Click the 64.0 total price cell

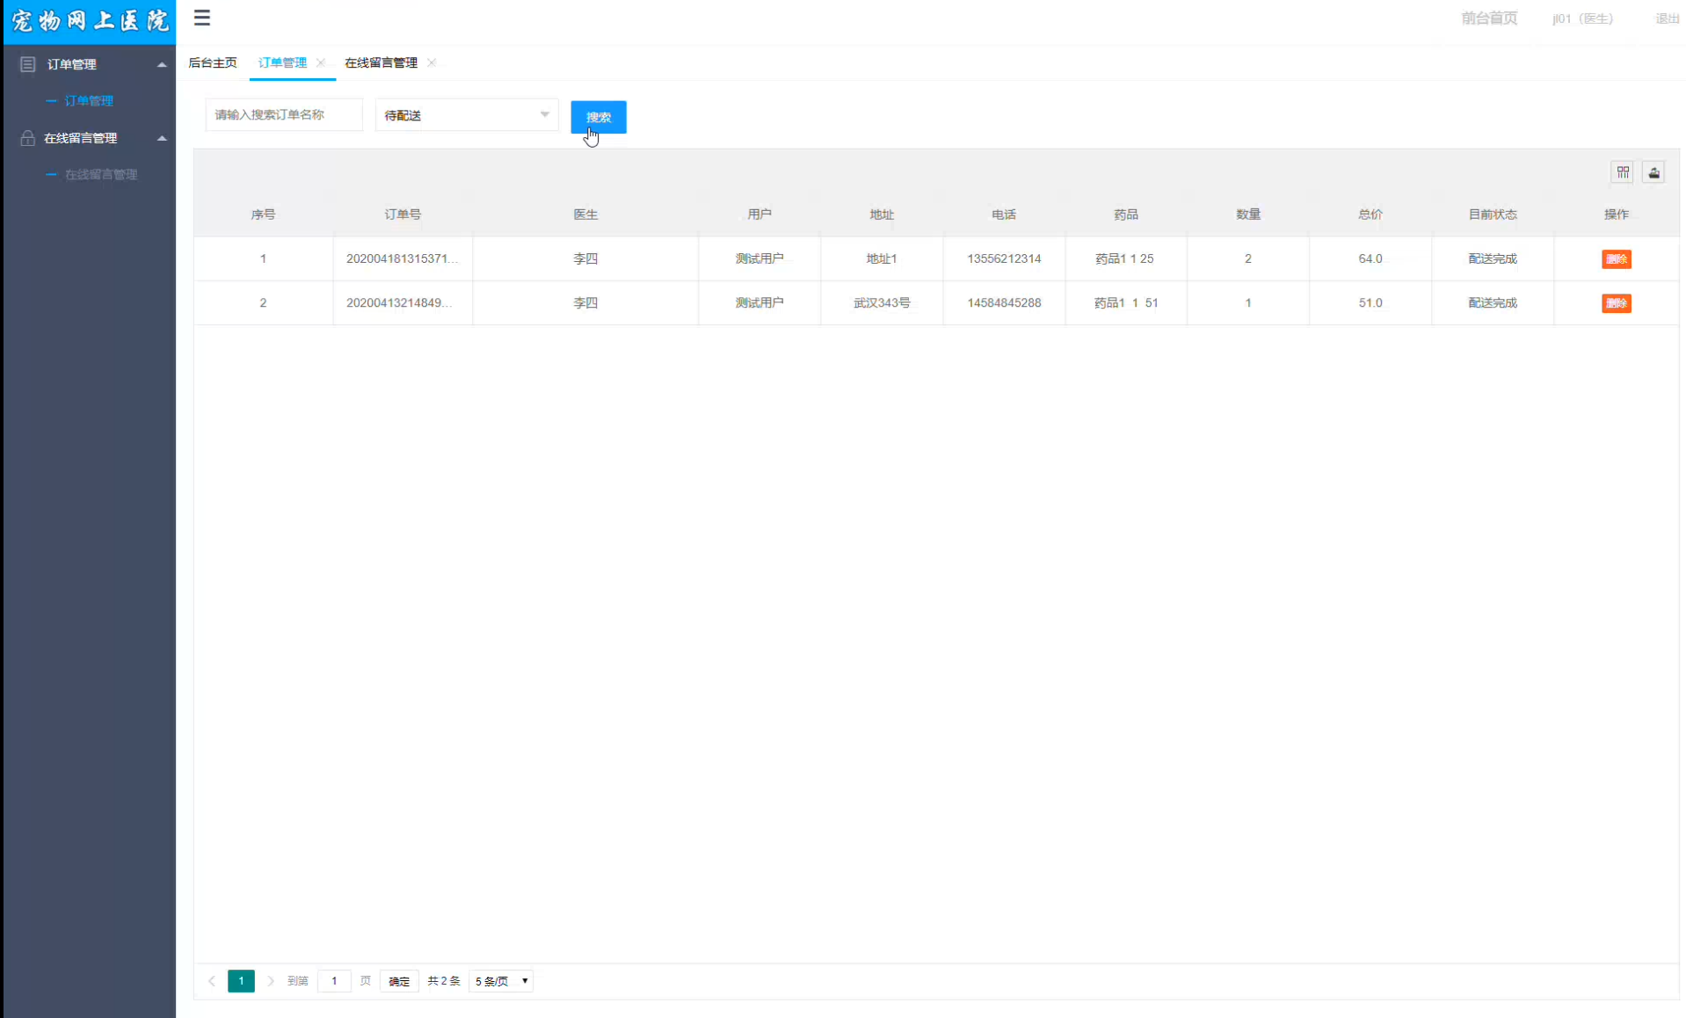[1370, 258]
